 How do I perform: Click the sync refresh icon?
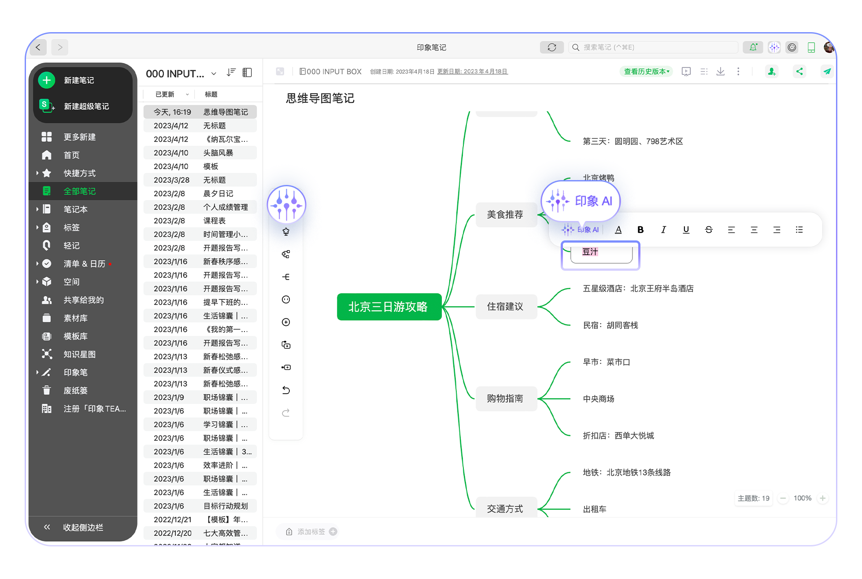click(551, 47)
